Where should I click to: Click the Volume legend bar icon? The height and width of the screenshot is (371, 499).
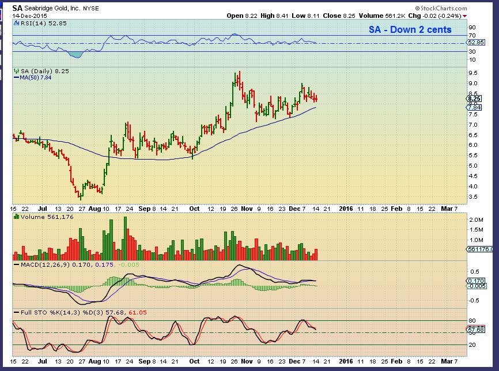tap(16, 219)
